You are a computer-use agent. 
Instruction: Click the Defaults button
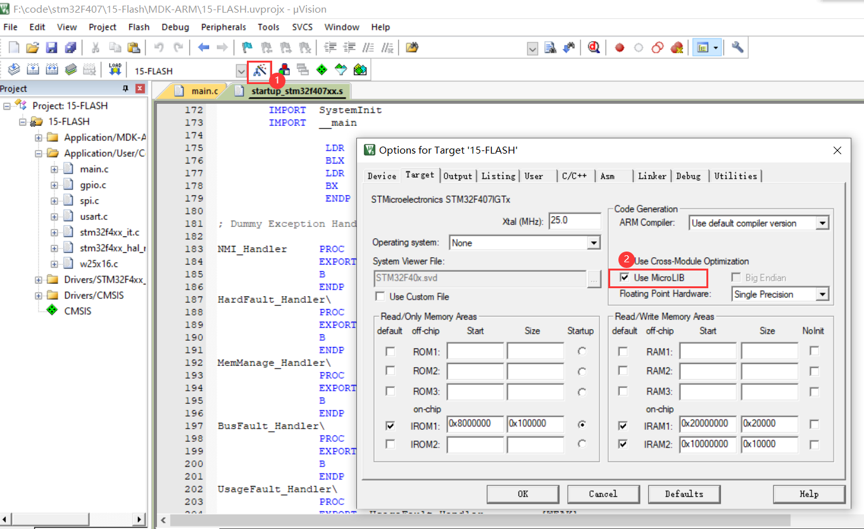point(684,494)
